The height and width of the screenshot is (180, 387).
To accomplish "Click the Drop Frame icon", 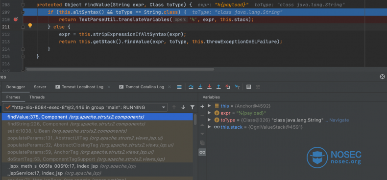I will [228, 87].
